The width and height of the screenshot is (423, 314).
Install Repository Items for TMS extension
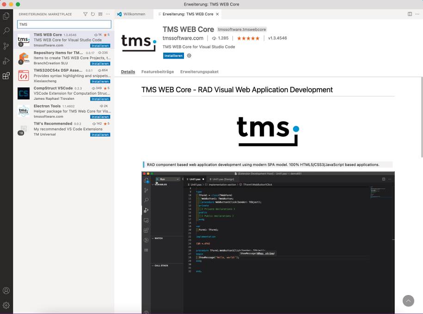(x=100, y=64)
